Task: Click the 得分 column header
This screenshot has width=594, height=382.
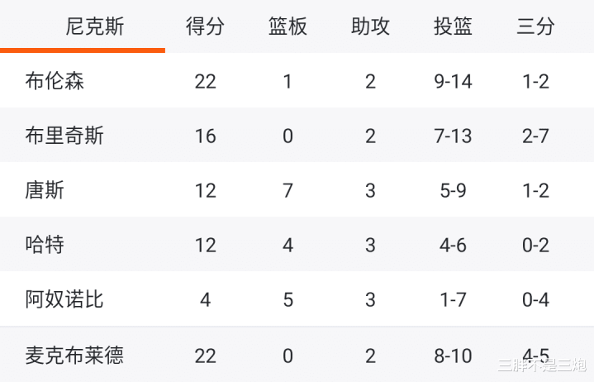Action: [x=205, y=26]
